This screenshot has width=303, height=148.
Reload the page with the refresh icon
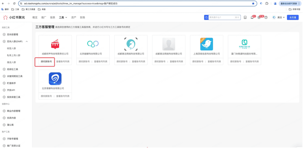[x=14, y=4]
